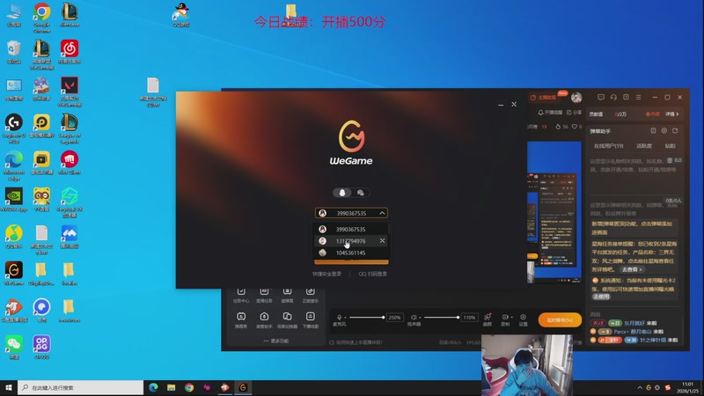This screenshot has width=704, height=396.
Task: Open the Riot Client desktop shortcut
Action: click(70, 163)
